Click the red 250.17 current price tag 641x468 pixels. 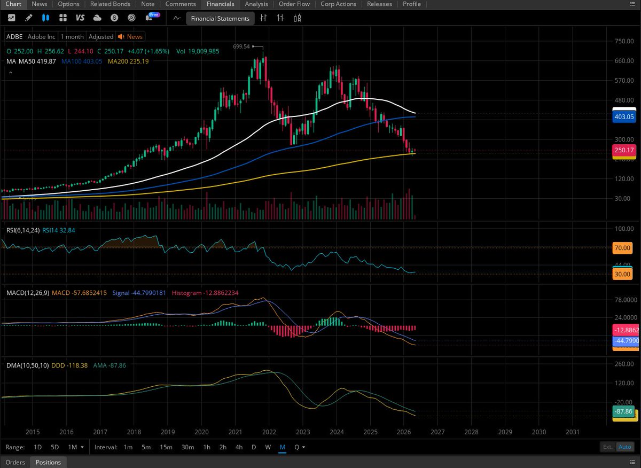coord(624,151)
